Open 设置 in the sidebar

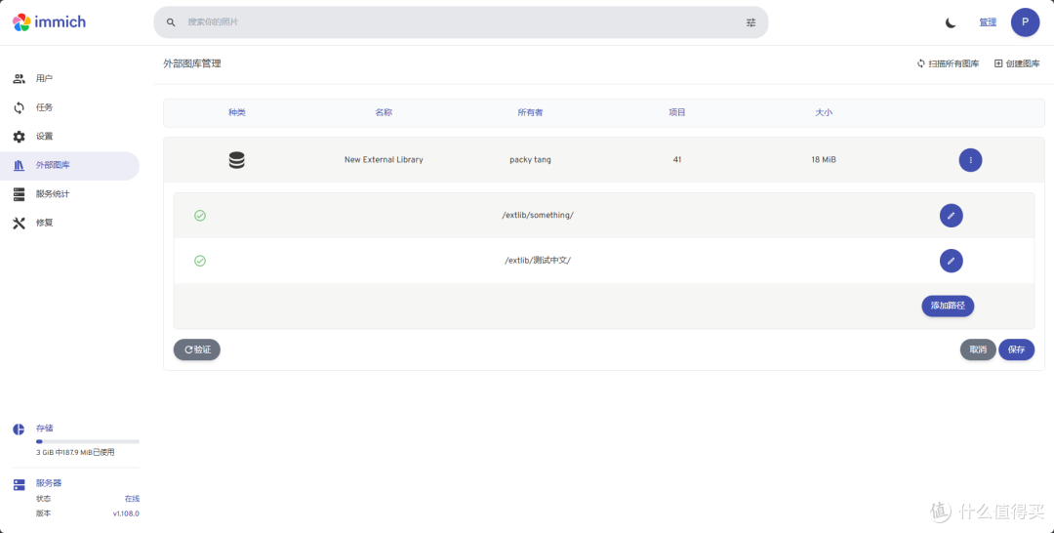(x=44, y=137)
